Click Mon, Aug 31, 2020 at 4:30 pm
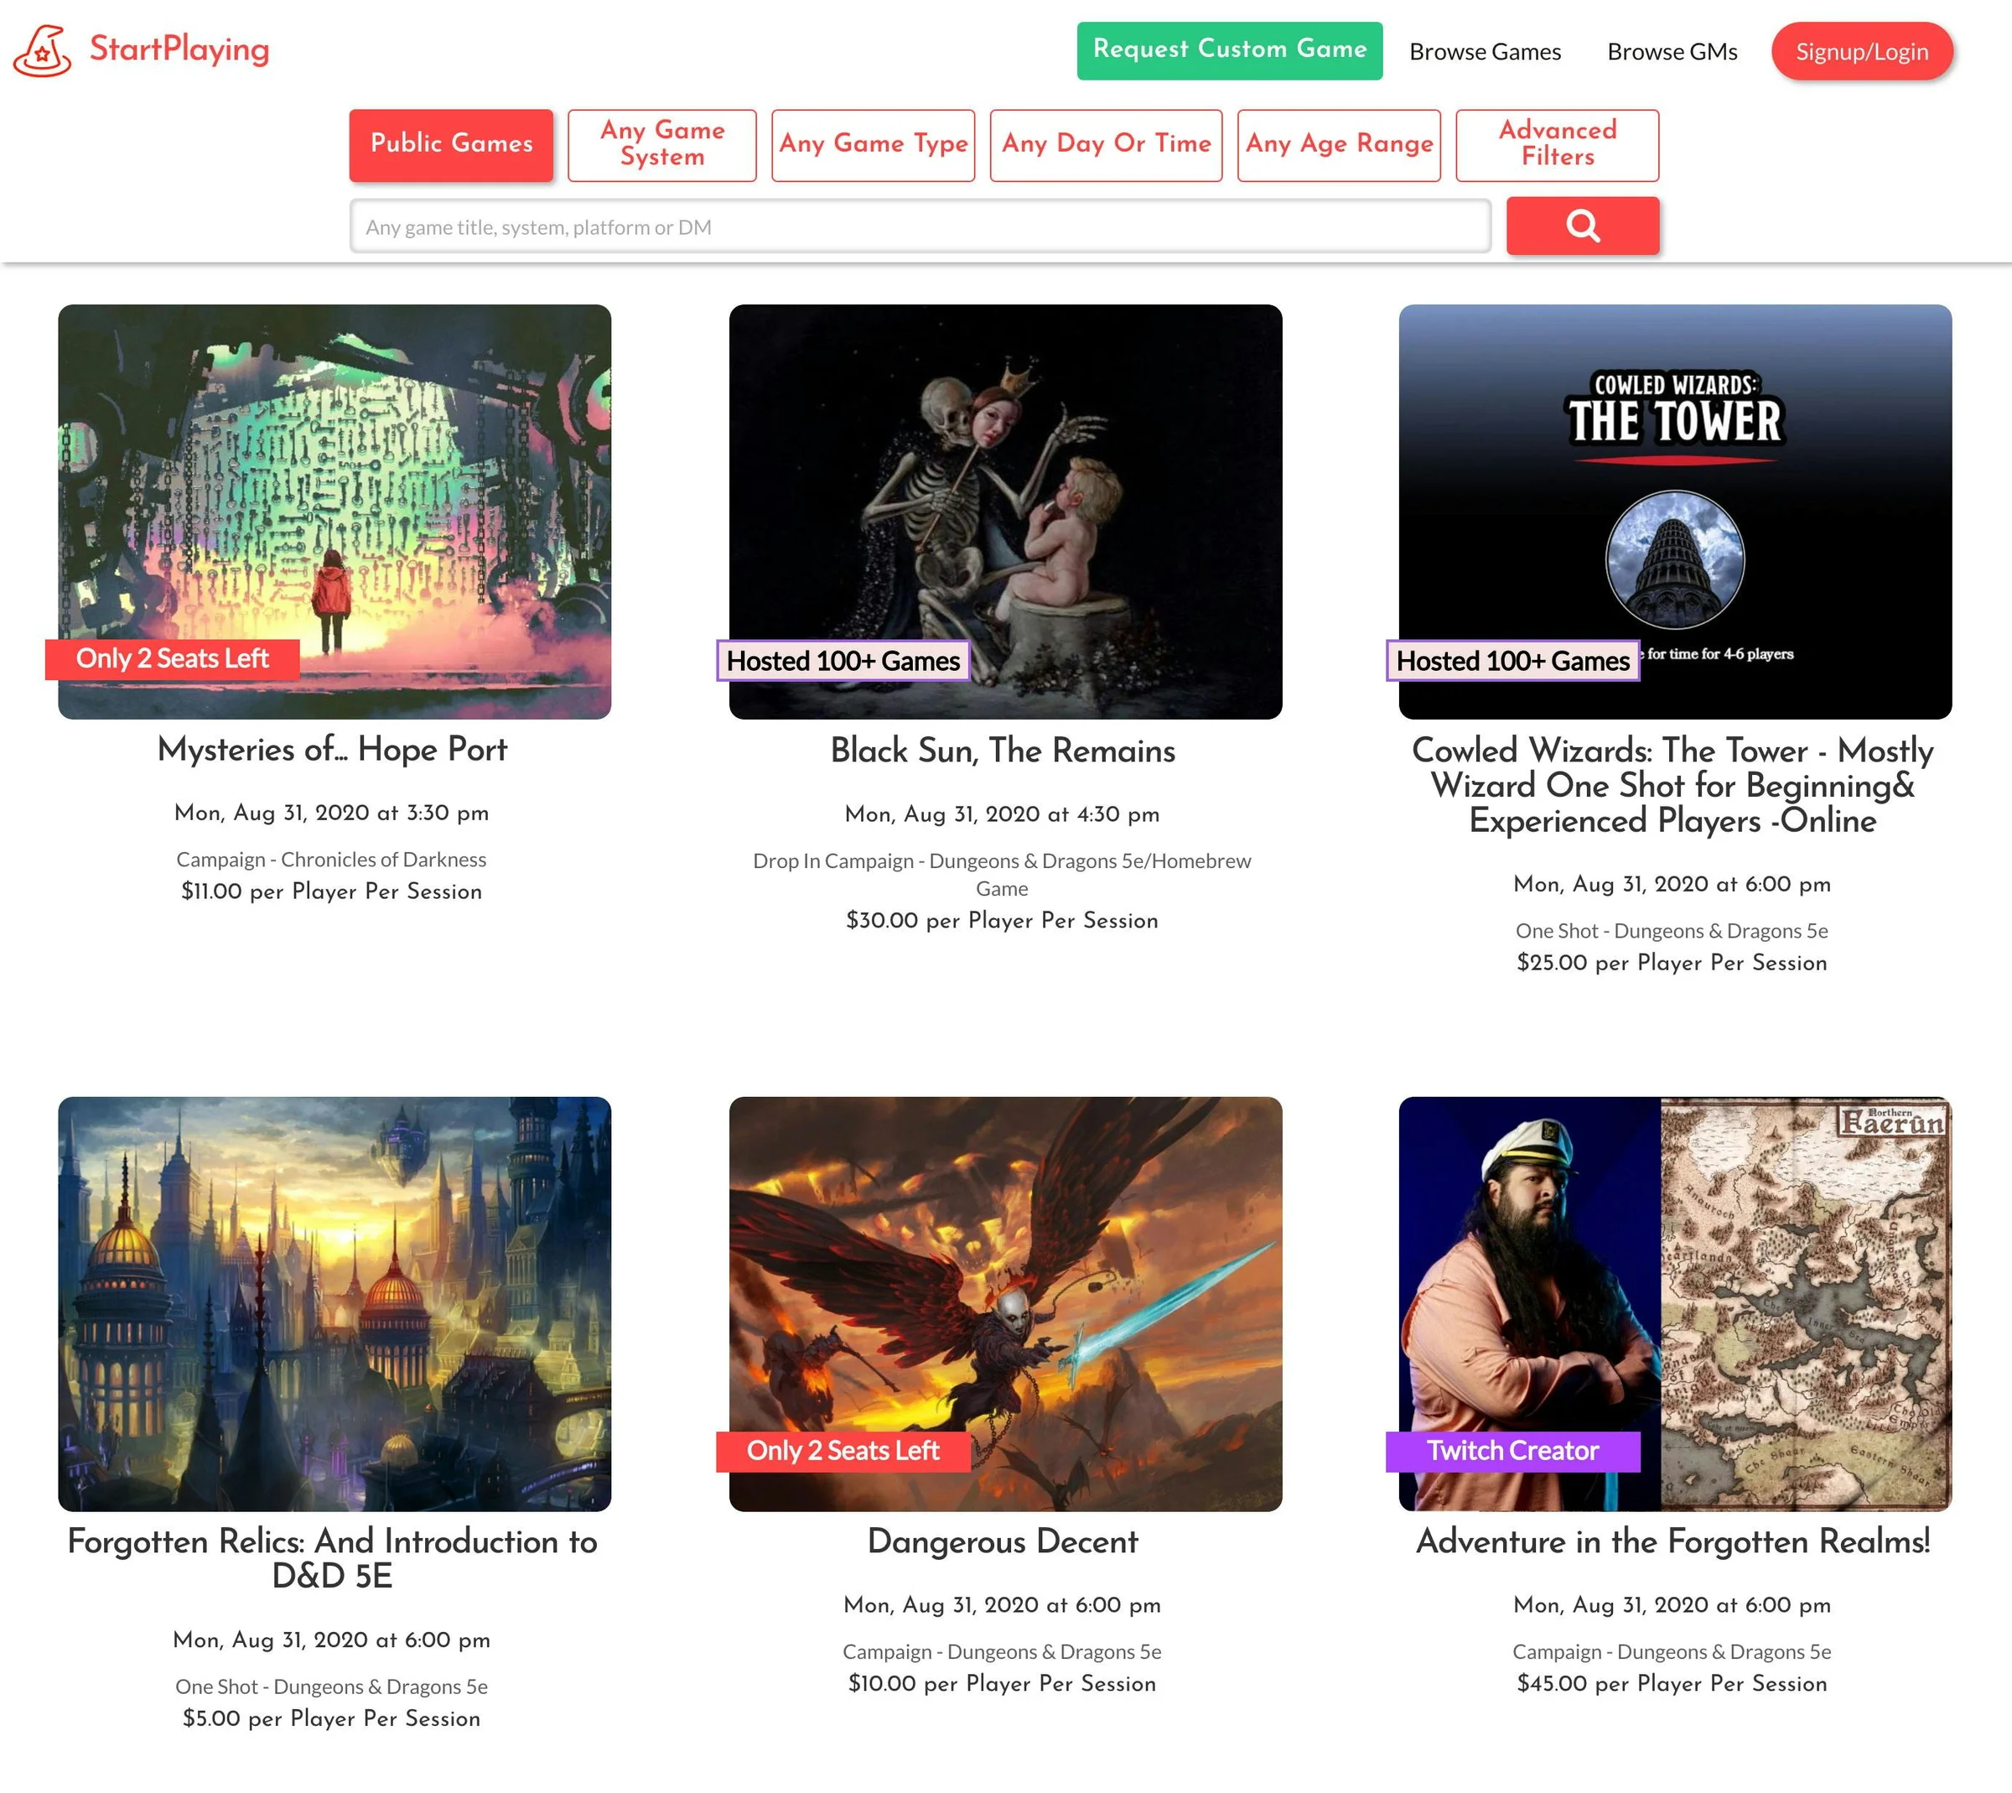The height and width of the screenshot is (1793, 2012). coord(1003,814)
